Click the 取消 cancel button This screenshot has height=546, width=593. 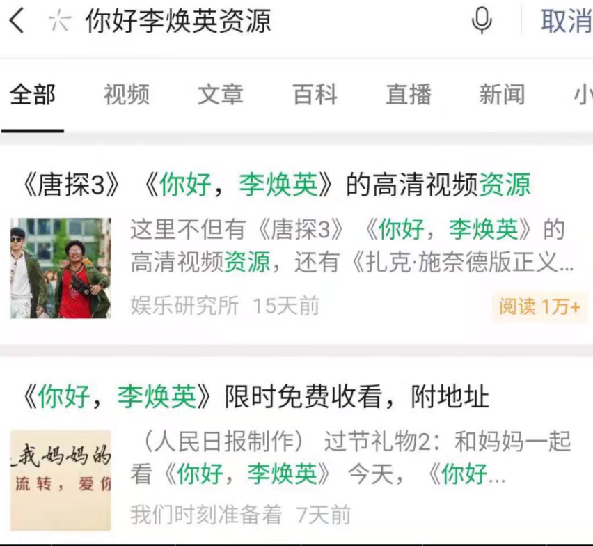[x=566, y=21]
